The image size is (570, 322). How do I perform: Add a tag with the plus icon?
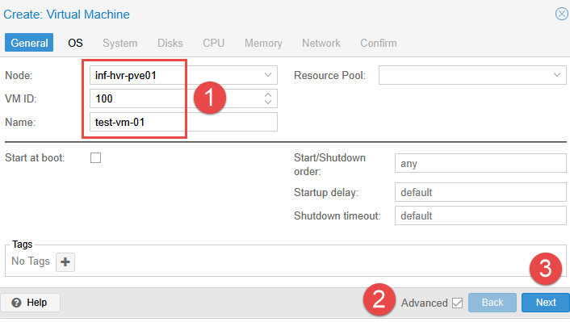click(x=65, y=262)
